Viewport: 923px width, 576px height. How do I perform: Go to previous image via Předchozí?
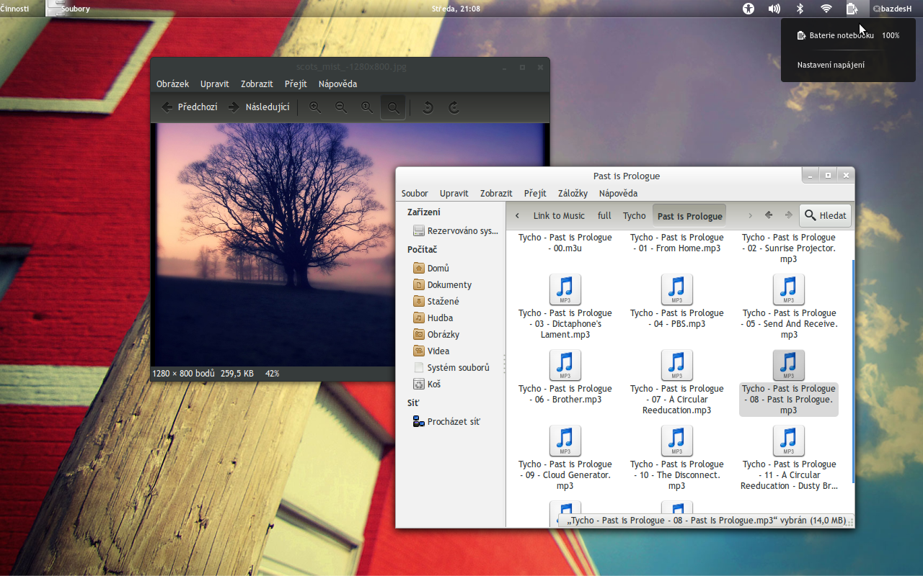189,107
